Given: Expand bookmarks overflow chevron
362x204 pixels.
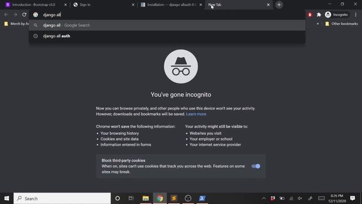Looking at the screenshot, I should pyautogui.click(x=318, y=24).
